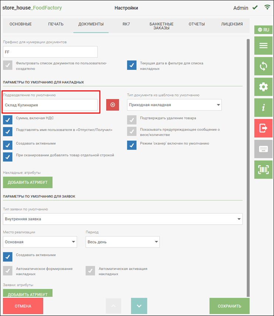Open the hamburger menu in sidebar

(263, 46)
